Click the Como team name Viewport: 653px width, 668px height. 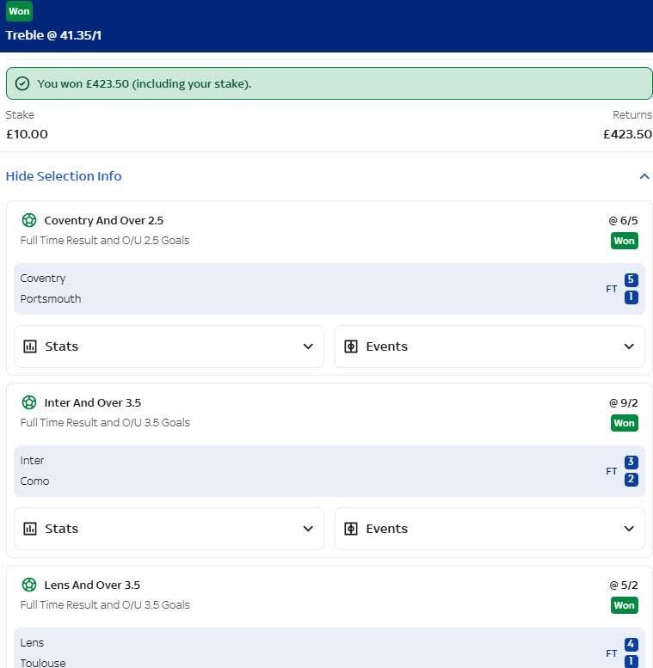(34, 481)
